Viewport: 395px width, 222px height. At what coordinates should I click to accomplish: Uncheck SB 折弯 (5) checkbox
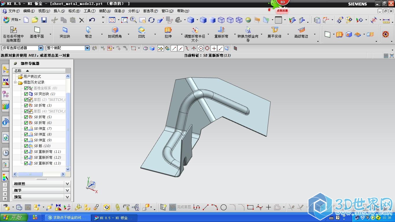(x=26, y=117)
